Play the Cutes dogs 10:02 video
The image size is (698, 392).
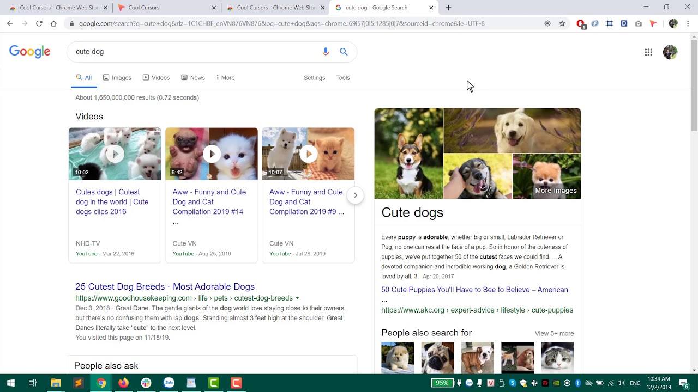(x=115, y=154)
